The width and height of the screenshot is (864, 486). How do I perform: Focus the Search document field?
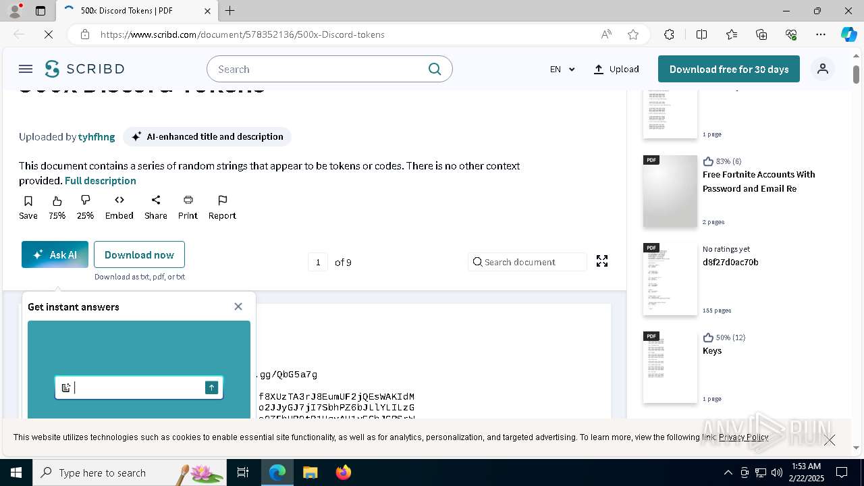tap(527, 262)
